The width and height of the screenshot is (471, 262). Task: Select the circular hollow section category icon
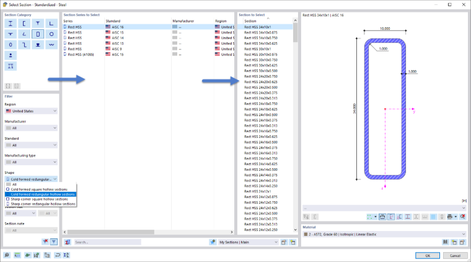(x=51, y=34)
